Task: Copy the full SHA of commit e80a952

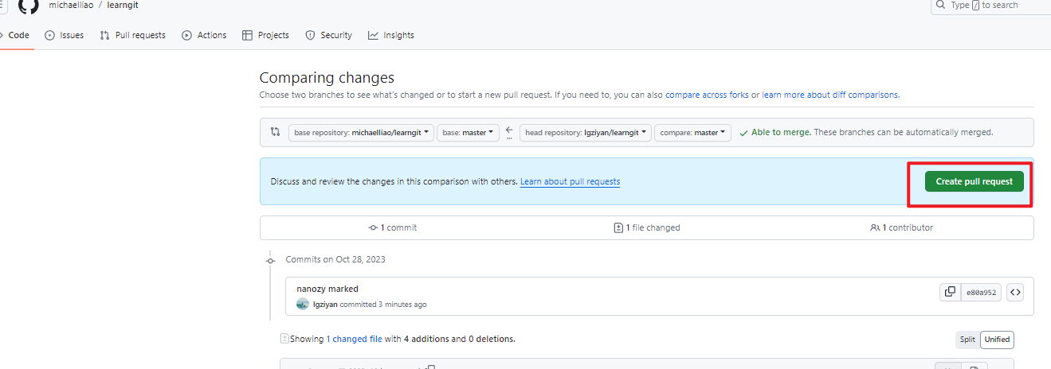Action: [x=950, y=292]
